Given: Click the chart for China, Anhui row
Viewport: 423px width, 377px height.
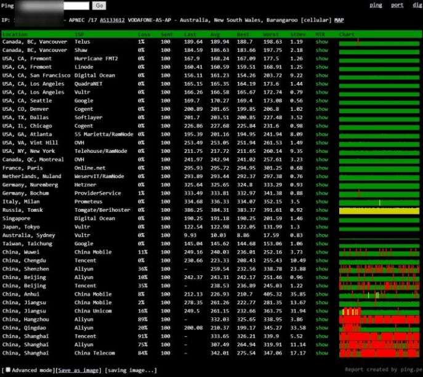Looking at the screenshot, I should (379, 294).
